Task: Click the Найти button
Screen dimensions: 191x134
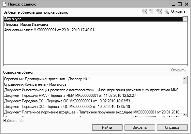Action: click(107, 127)
